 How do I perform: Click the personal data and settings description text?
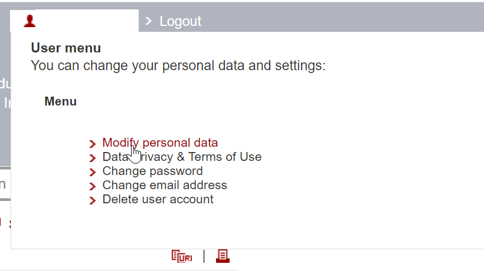178,65
